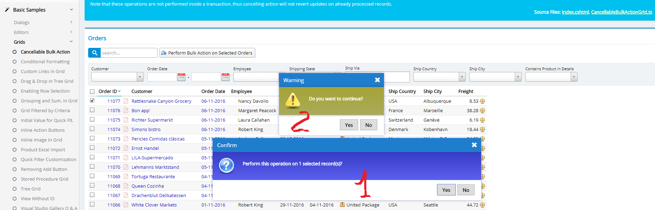Open the Customer filter dropdown

click(x=140, y=77)
